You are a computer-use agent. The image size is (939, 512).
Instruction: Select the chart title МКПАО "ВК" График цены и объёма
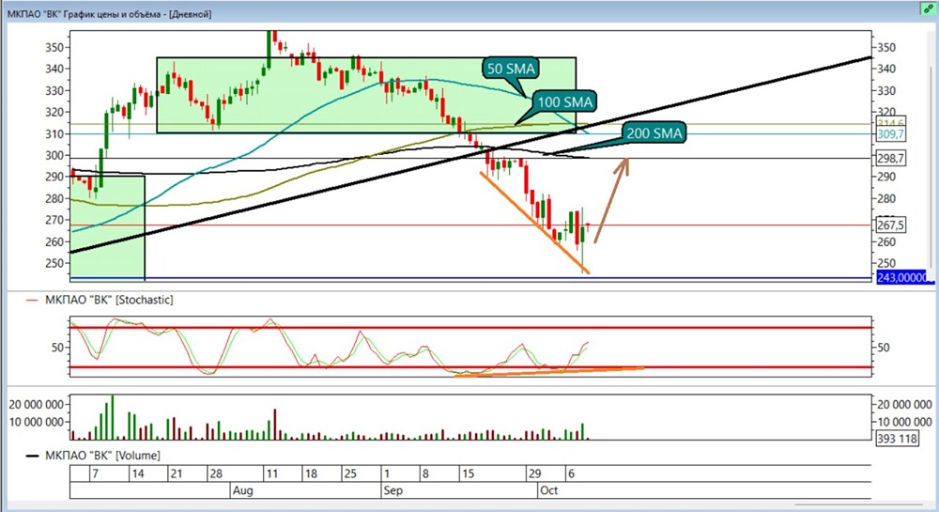84,14
